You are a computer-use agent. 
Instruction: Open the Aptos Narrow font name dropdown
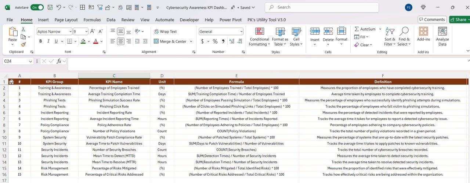70,32
